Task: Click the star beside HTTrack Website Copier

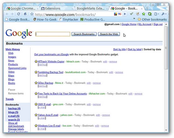Action: click(36, 62)
